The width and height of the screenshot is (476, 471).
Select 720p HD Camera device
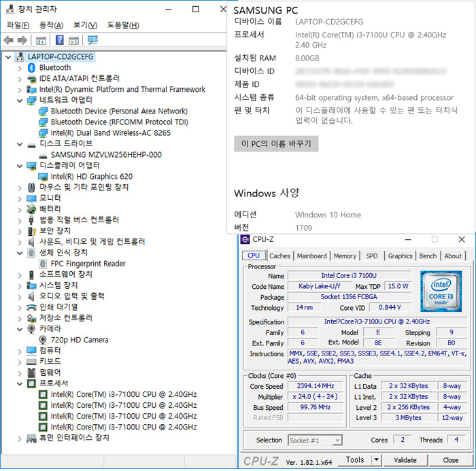click(80, 340)
